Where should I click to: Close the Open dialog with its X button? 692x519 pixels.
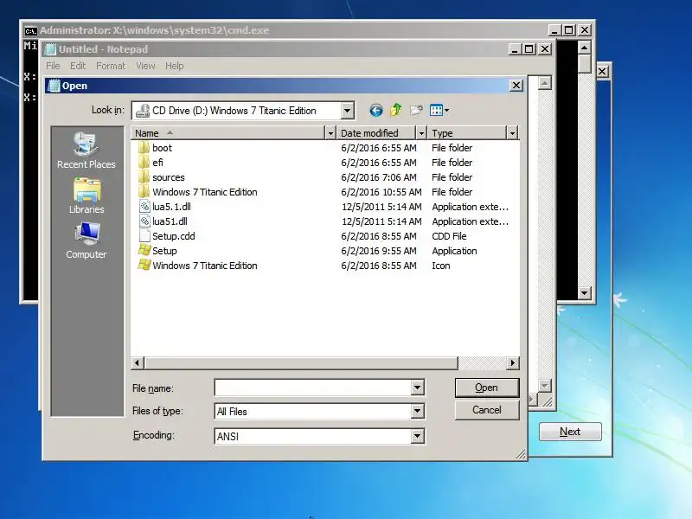click(x=516, y=85)
